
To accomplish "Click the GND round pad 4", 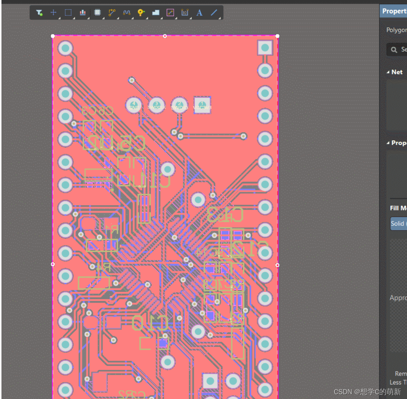I will (x=134, y=105).
